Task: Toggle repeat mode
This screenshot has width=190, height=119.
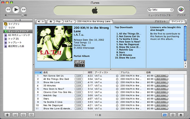Action: tap(23, 115)
